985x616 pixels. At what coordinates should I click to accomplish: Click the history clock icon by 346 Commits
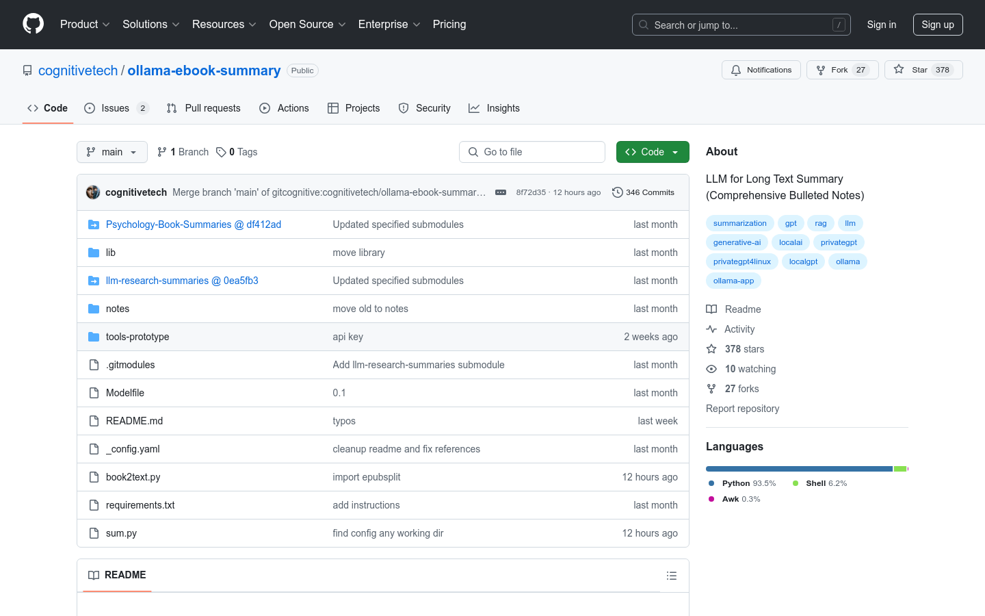pos(617,192)
